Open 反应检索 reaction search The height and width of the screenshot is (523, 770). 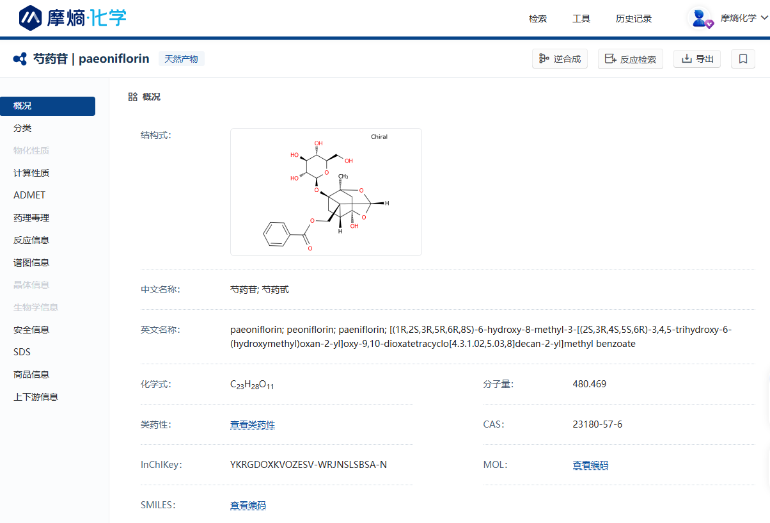[x=630, y=59]
